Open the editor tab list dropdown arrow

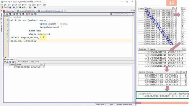tap(132, 11)
